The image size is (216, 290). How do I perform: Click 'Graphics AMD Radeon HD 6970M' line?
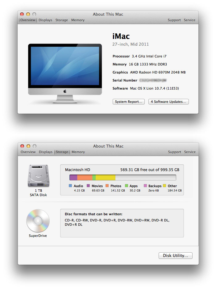pos(149,72)
